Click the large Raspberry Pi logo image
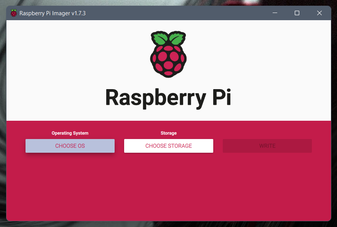The width and height of the screenshot is (337, 227). (168, 54)
